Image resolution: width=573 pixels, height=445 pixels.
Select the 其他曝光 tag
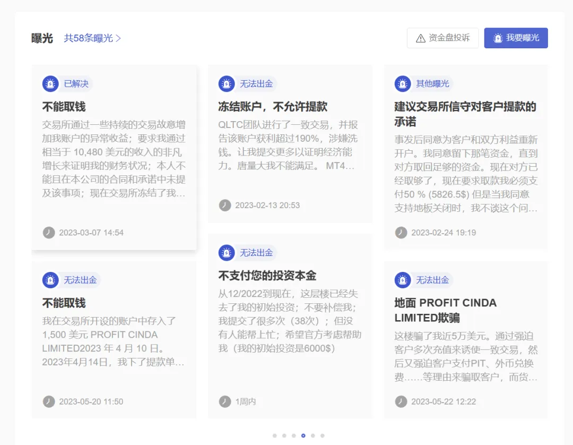[x=432, y=84]
